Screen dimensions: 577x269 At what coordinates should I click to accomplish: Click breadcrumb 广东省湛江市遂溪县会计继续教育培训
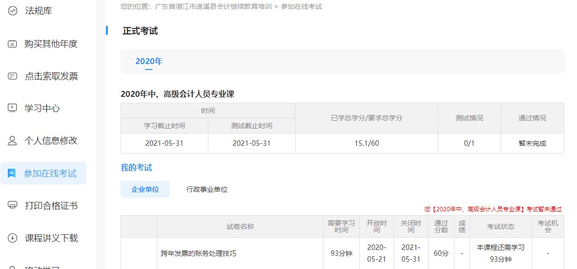(x=213, y=7)
